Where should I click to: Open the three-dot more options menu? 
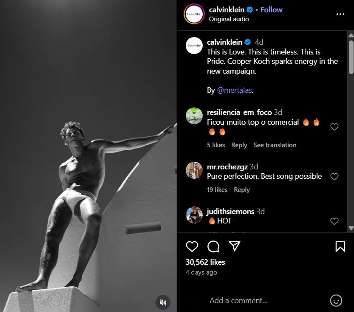point(340,14)
